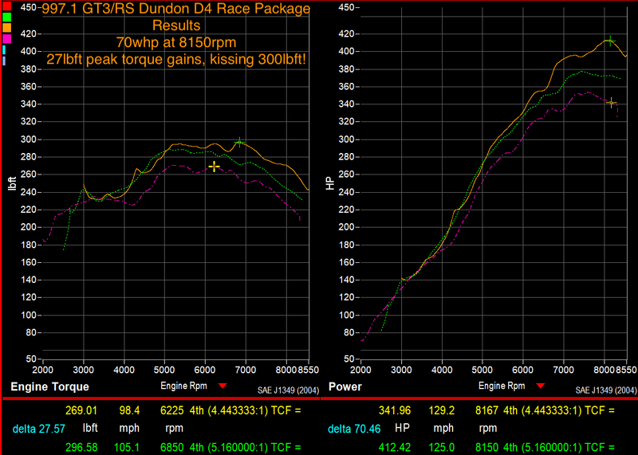Click the green peak marker on power curve
Screen dimensions: 638x455
609,41
